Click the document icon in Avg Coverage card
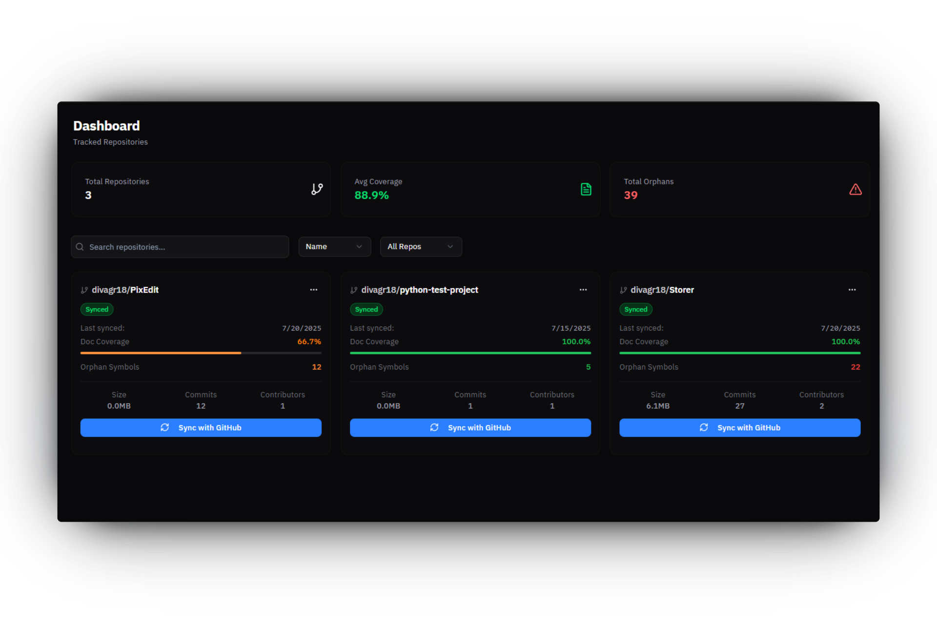 point(586,189)
